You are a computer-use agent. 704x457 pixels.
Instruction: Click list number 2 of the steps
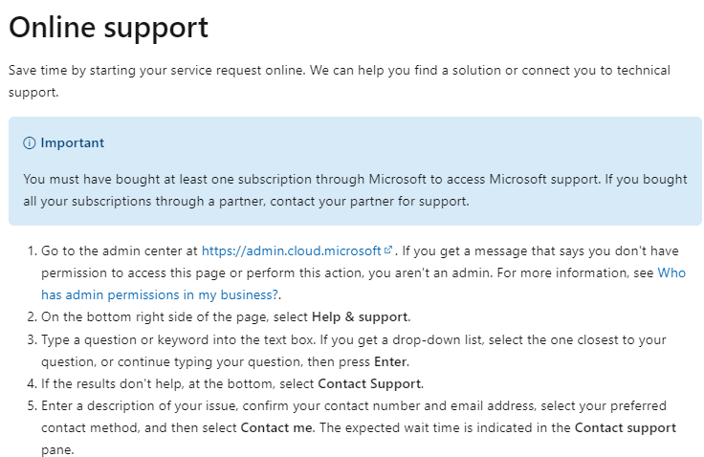click(32, 317)
